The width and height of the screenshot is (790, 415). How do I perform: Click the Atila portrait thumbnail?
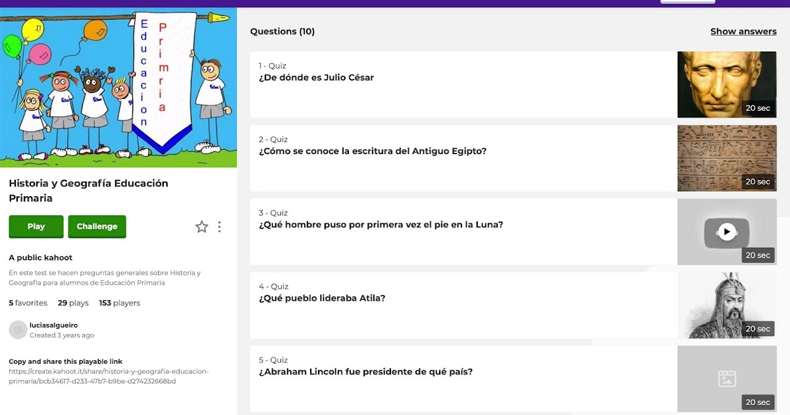tap(726, 305)
